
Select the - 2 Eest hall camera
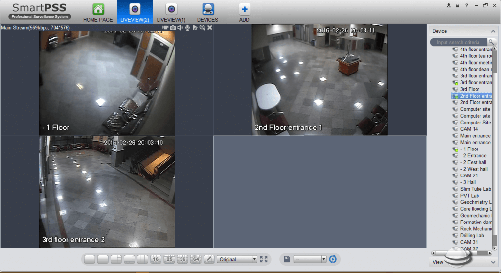coord(469,163)
